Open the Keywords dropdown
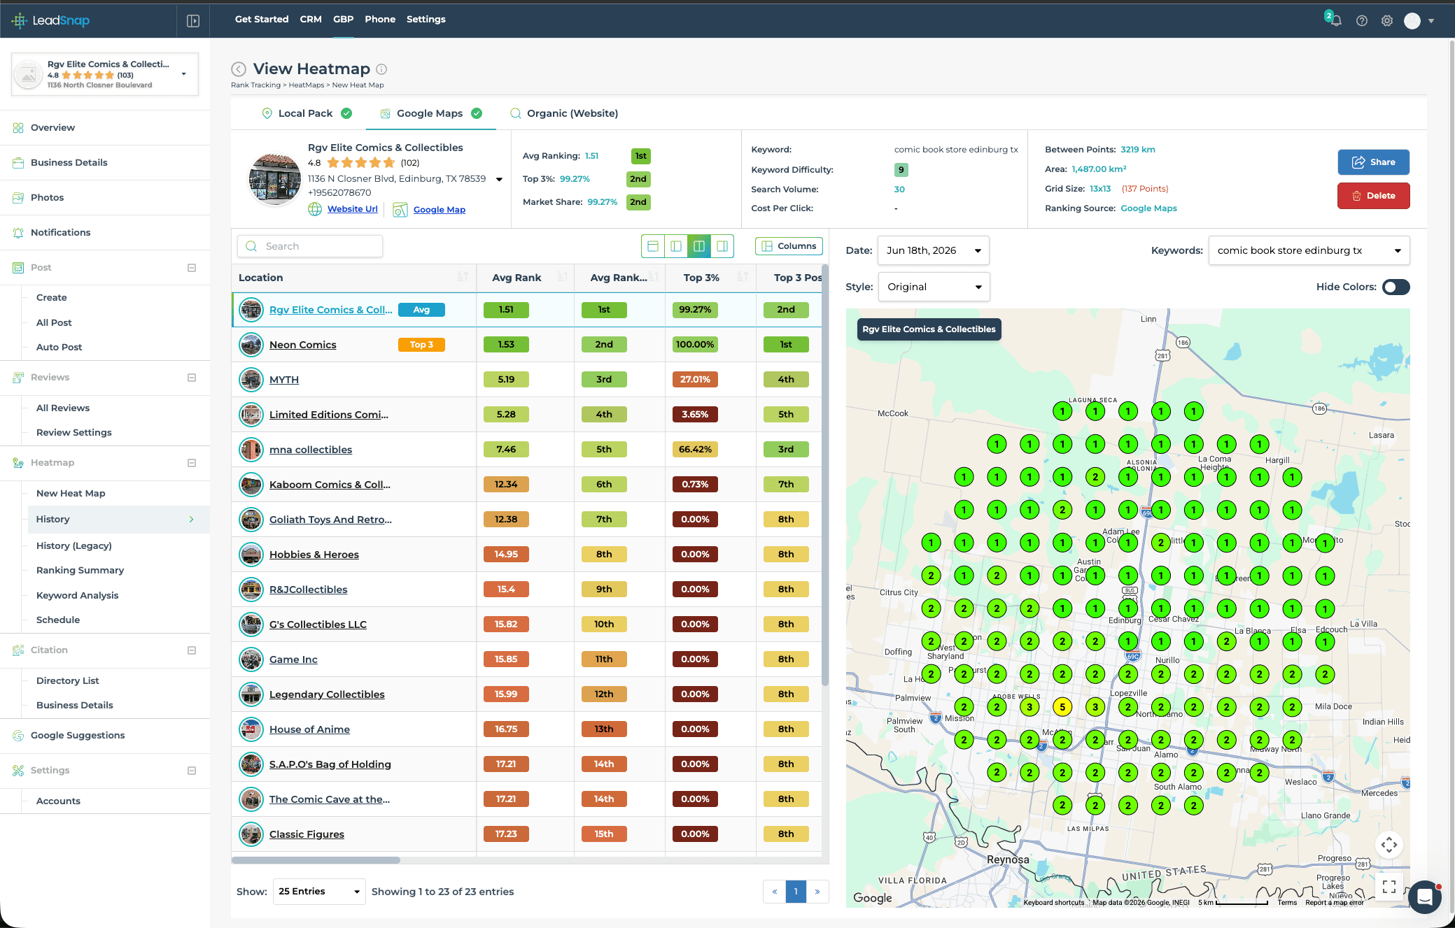 click(x=1309, y=250)
